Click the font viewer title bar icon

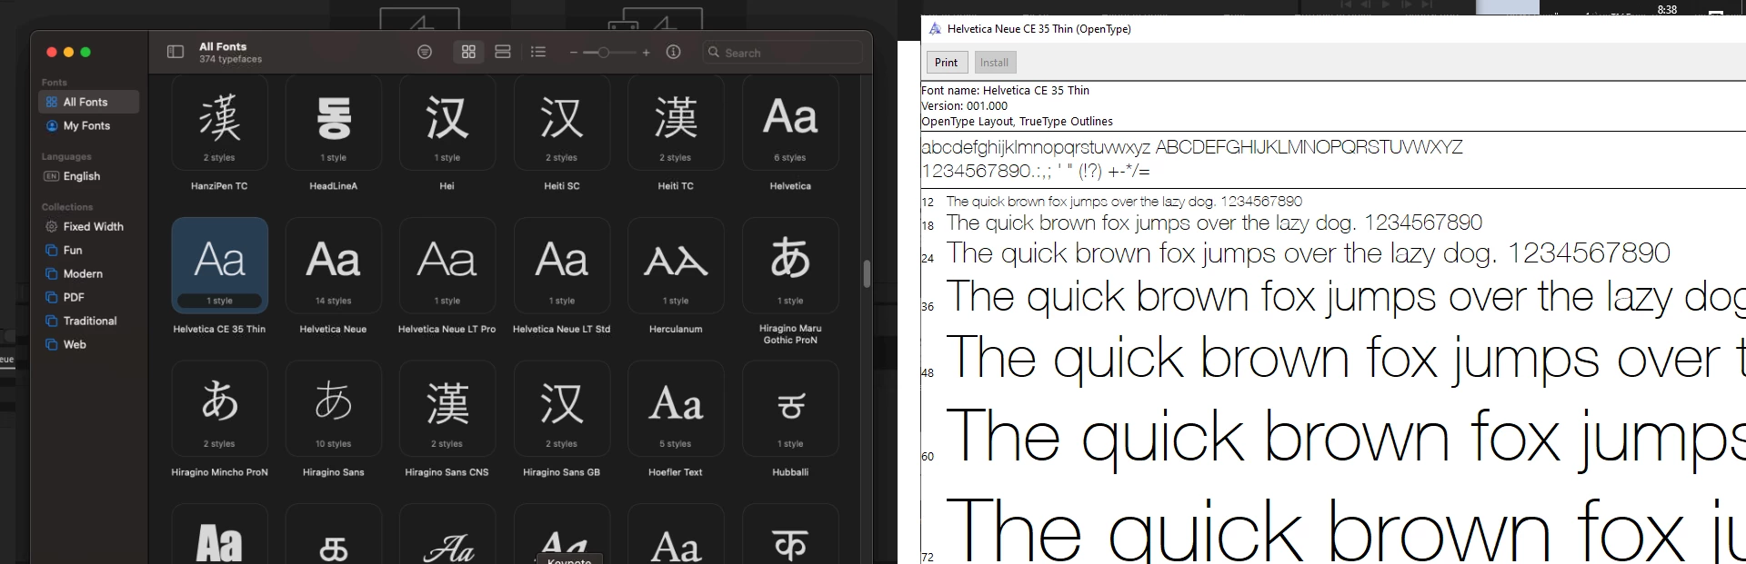click(x=934, y=29)
